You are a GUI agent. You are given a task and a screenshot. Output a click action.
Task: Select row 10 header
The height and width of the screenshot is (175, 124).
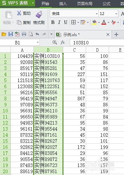tap(5, 110)
